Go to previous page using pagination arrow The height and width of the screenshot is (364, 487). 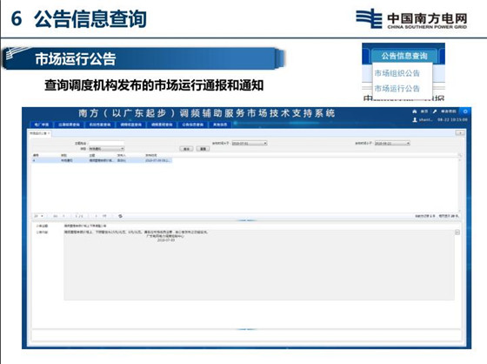pos(63,216)
